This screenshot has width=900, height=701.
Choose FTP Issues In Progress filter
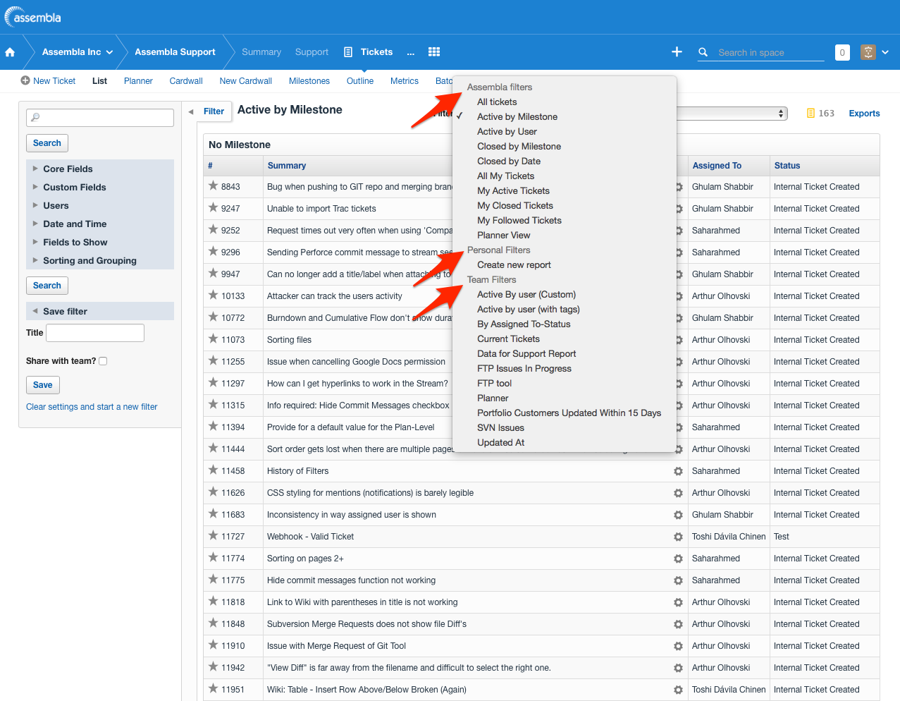[524, 368]
